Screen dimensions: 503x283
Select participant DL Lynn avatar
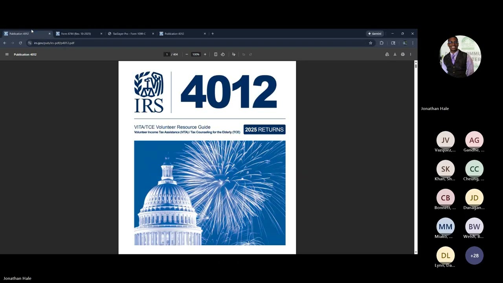446,255
